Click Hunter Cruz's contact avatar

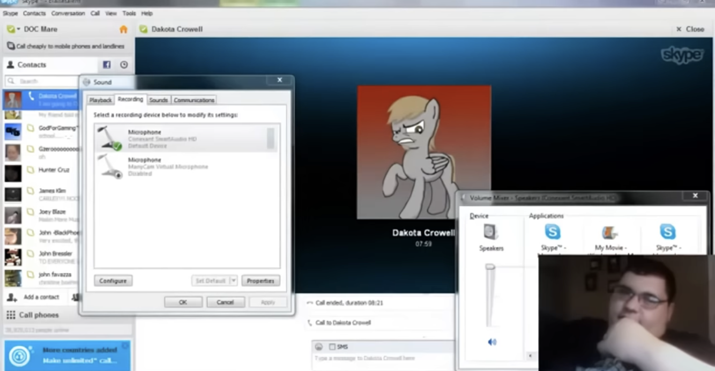[13, 173]
